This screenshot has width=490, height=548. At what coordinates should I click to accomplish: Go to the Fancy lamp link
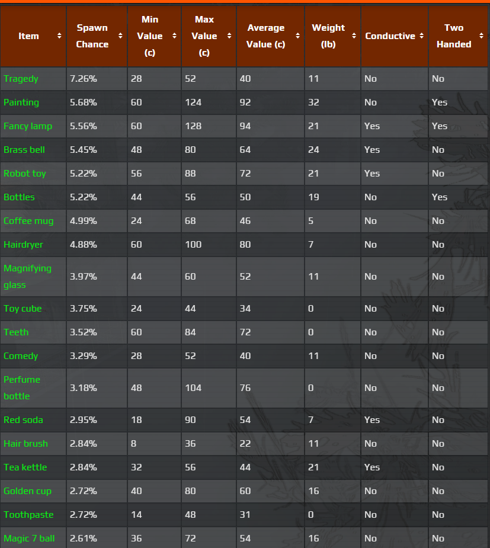(28, 126)
